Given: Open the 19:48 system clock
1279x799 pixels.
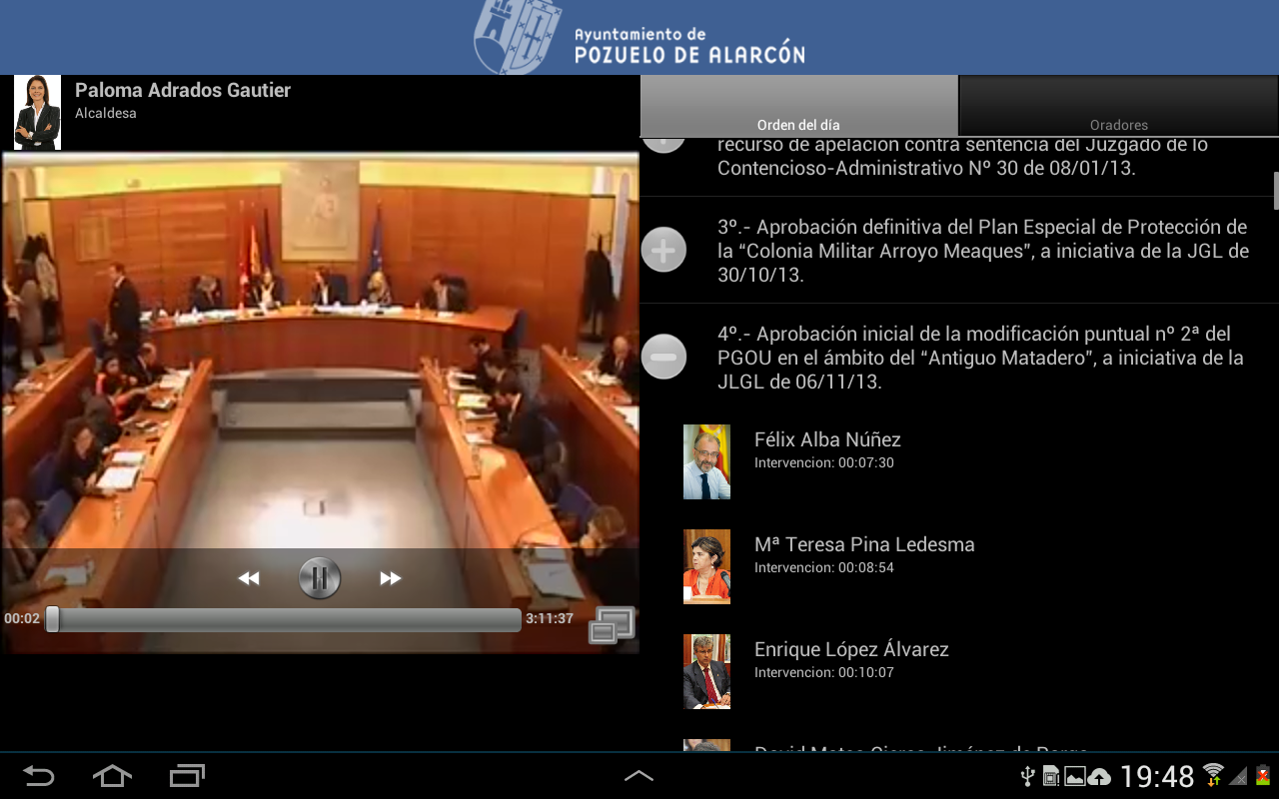Looking at the screenshot, I should (1157, 776).
